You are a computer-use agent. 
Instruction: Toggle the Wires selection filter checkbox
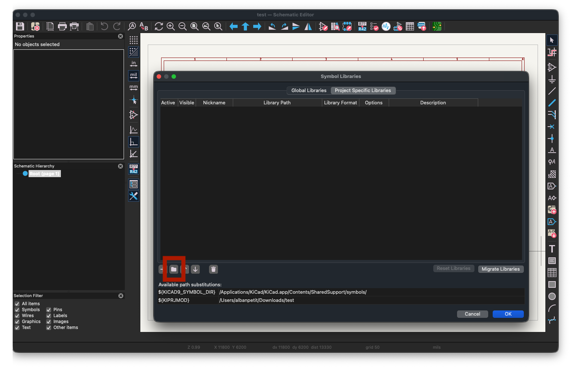(x=17, y=316)
